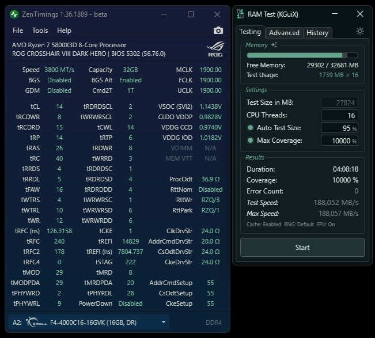Click the RttWr value RZQ/3

[x=210, y=200]
